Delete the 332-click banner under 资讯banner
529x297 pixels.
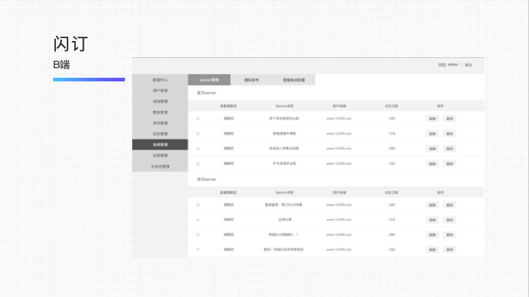(x=450, y=250)
